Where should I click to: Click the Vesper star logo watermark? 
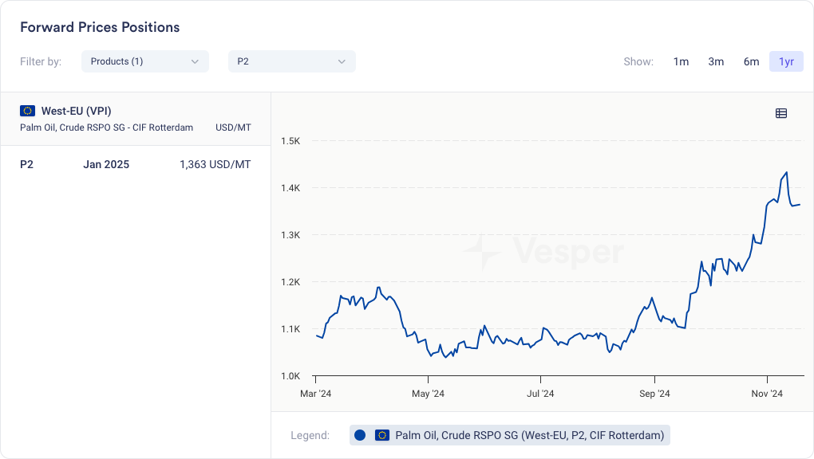(x=483, y=253)
